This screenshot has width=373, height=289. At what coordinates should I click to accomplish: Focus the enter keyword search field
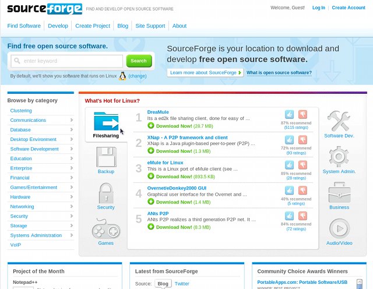pos(67,61)
